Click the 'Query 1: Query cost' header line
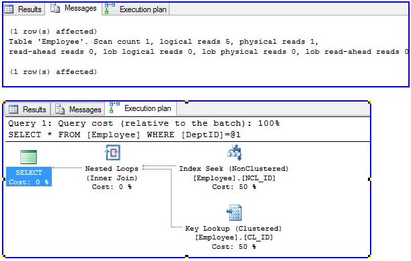Viewport: 411px width, 261px height. pyautogui.click(x=144, y=123)
